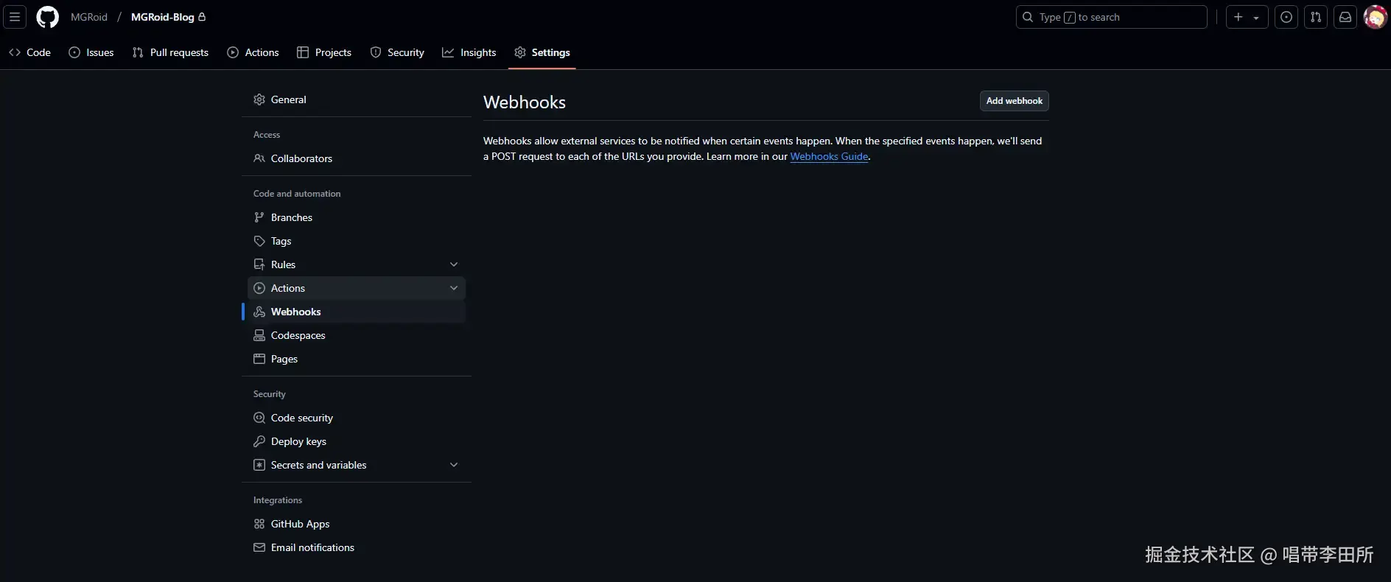1391x582 pixels.
Task: Switch to the Actions tab
Action: click(x=253, y=52)
